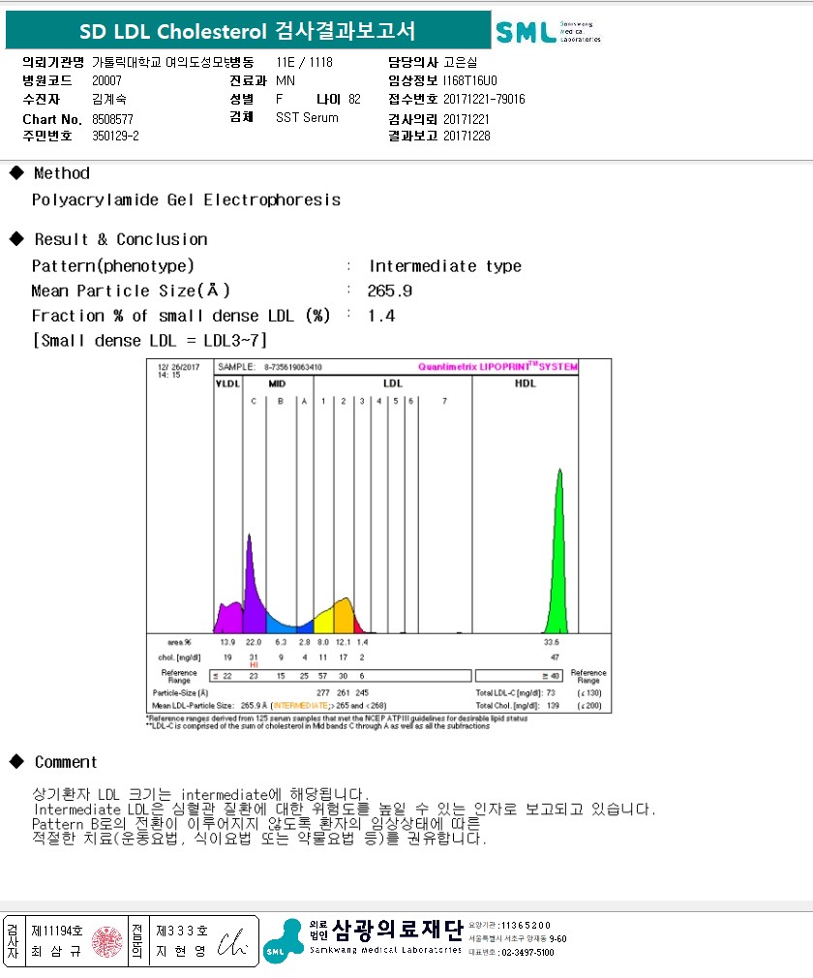
Task: Select the ward value '11E / 1118'
Action: pyautogui.click(x=304, y=62)
